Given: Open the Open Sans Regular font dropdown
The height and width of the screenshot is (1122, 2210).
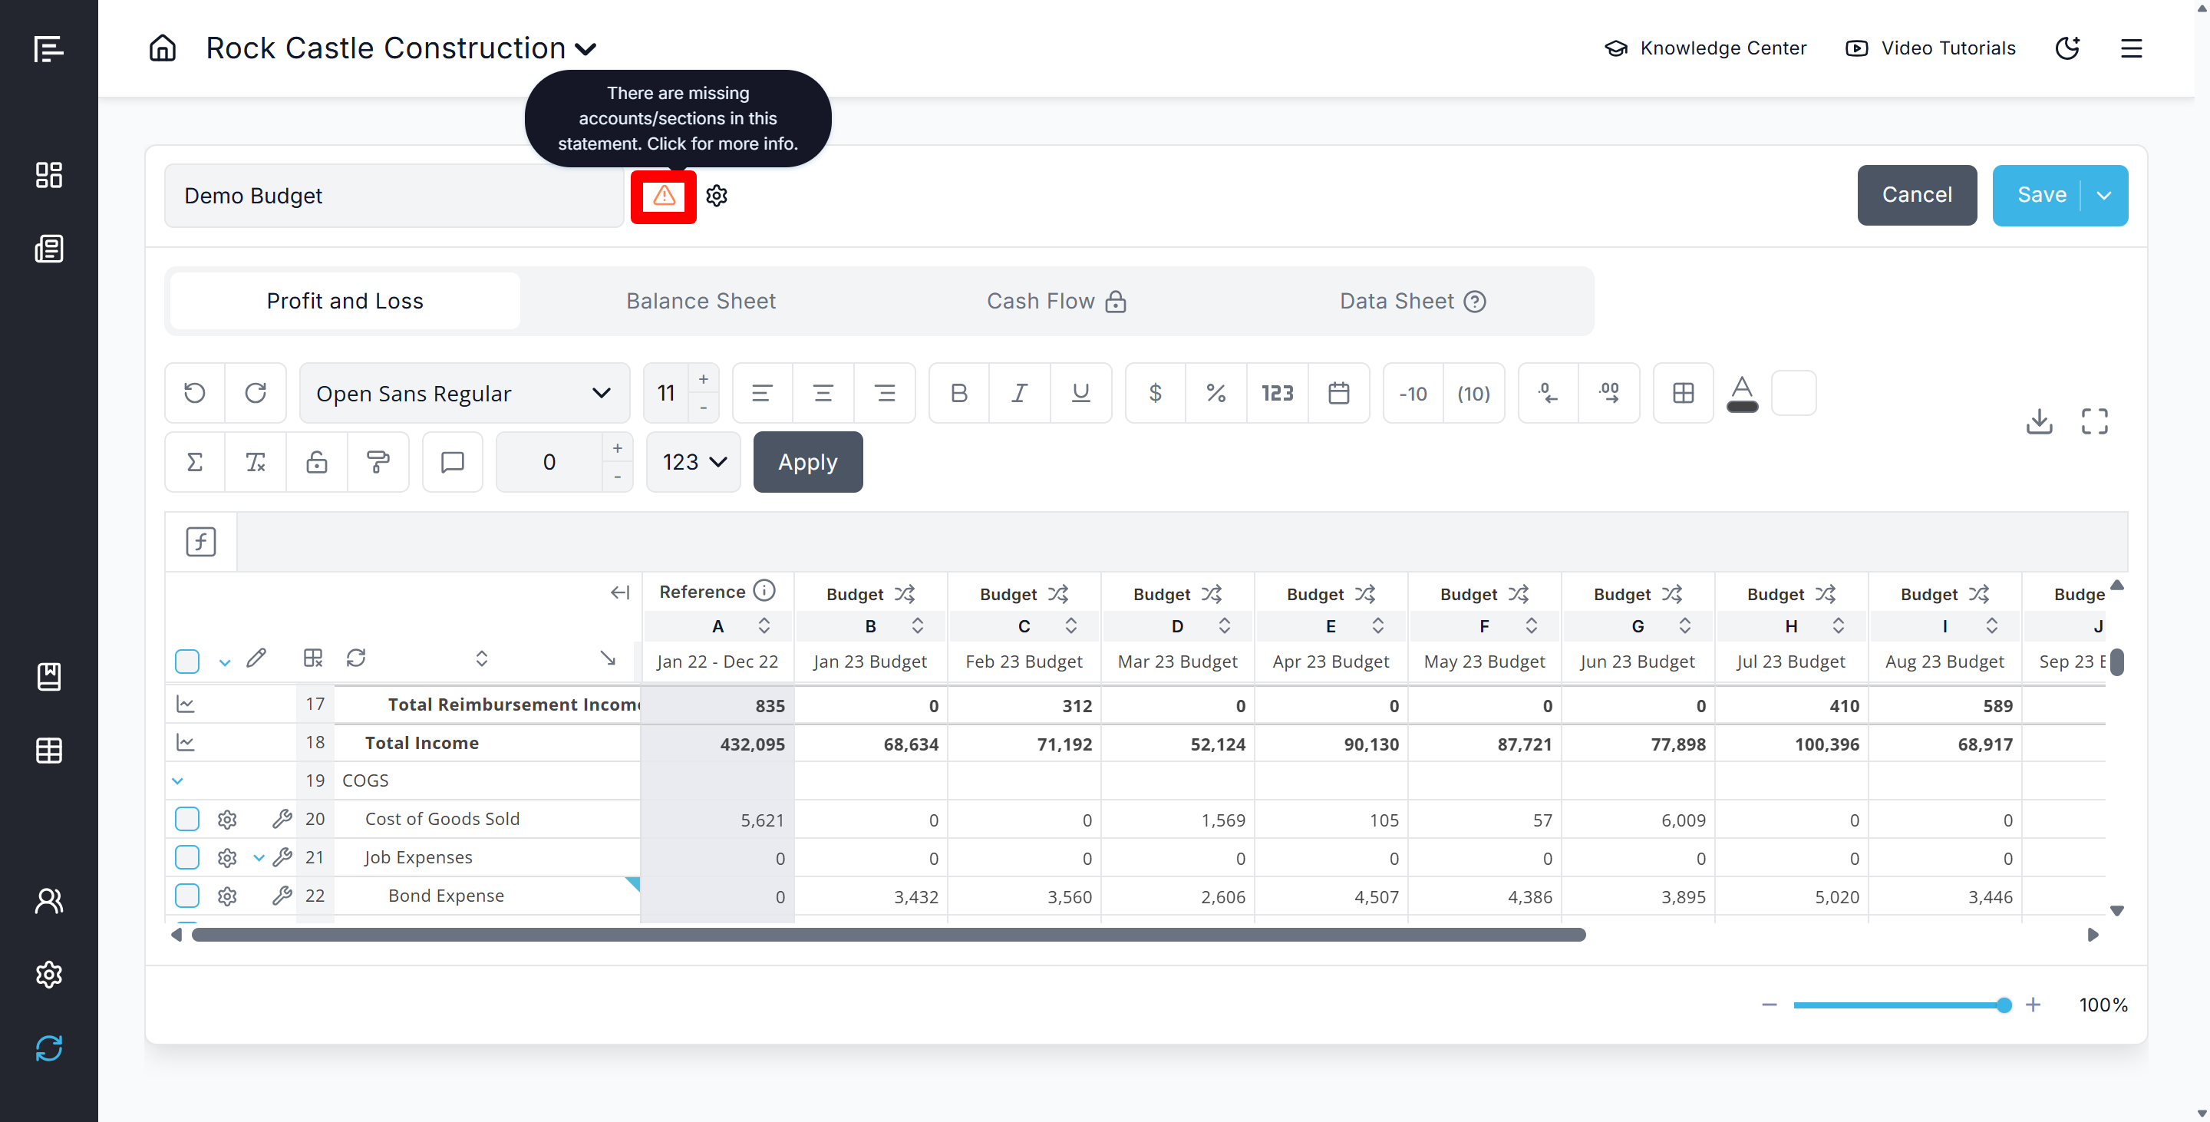Looking at the screenshot, I should 463,393.
